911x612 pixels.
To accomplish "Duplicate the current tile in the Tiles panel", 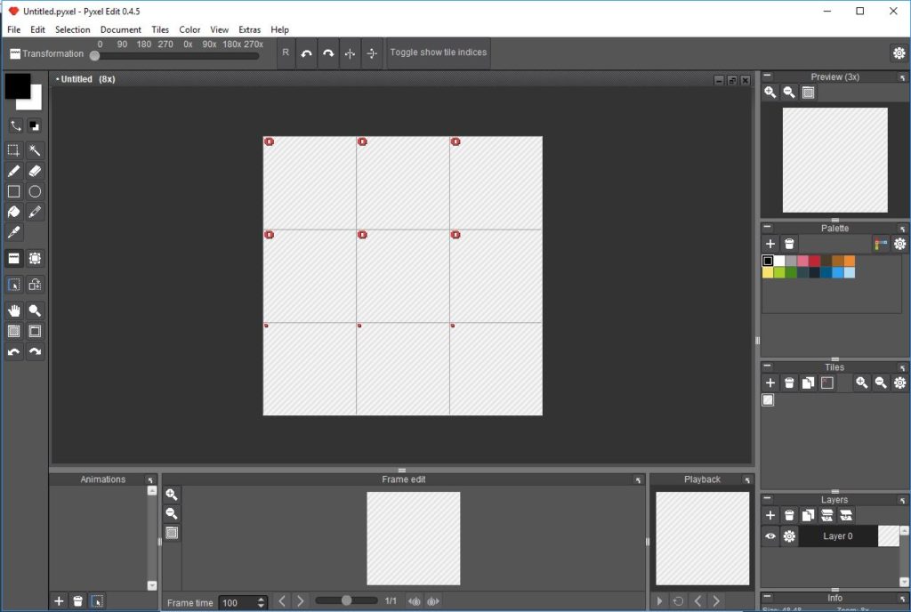I will [808, 382].
